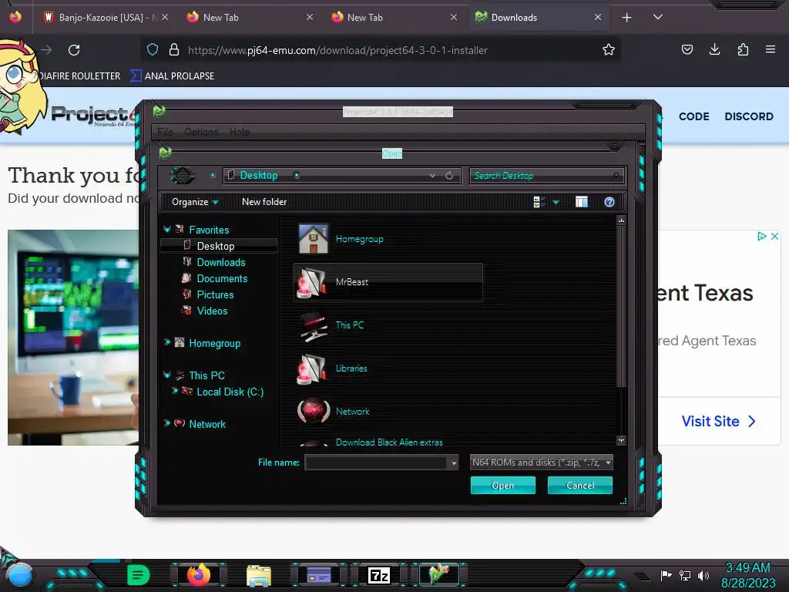List all tabs dropdown arrow
This screenshot has width=789, height=592.
(x=657, y=17)
